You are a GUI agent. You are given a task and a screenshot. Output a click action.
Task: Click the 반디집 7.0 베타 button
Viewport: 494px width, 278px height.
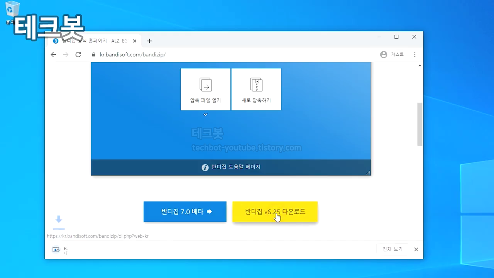(x=185, y=212)
